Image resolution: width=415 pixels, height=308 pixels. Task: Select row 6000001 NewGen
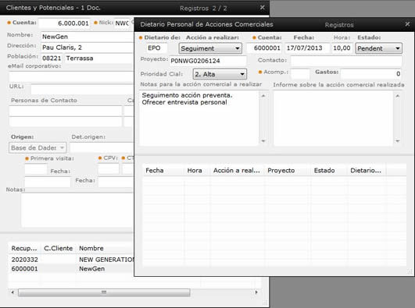pyautogui.click(x=71, y=269)
